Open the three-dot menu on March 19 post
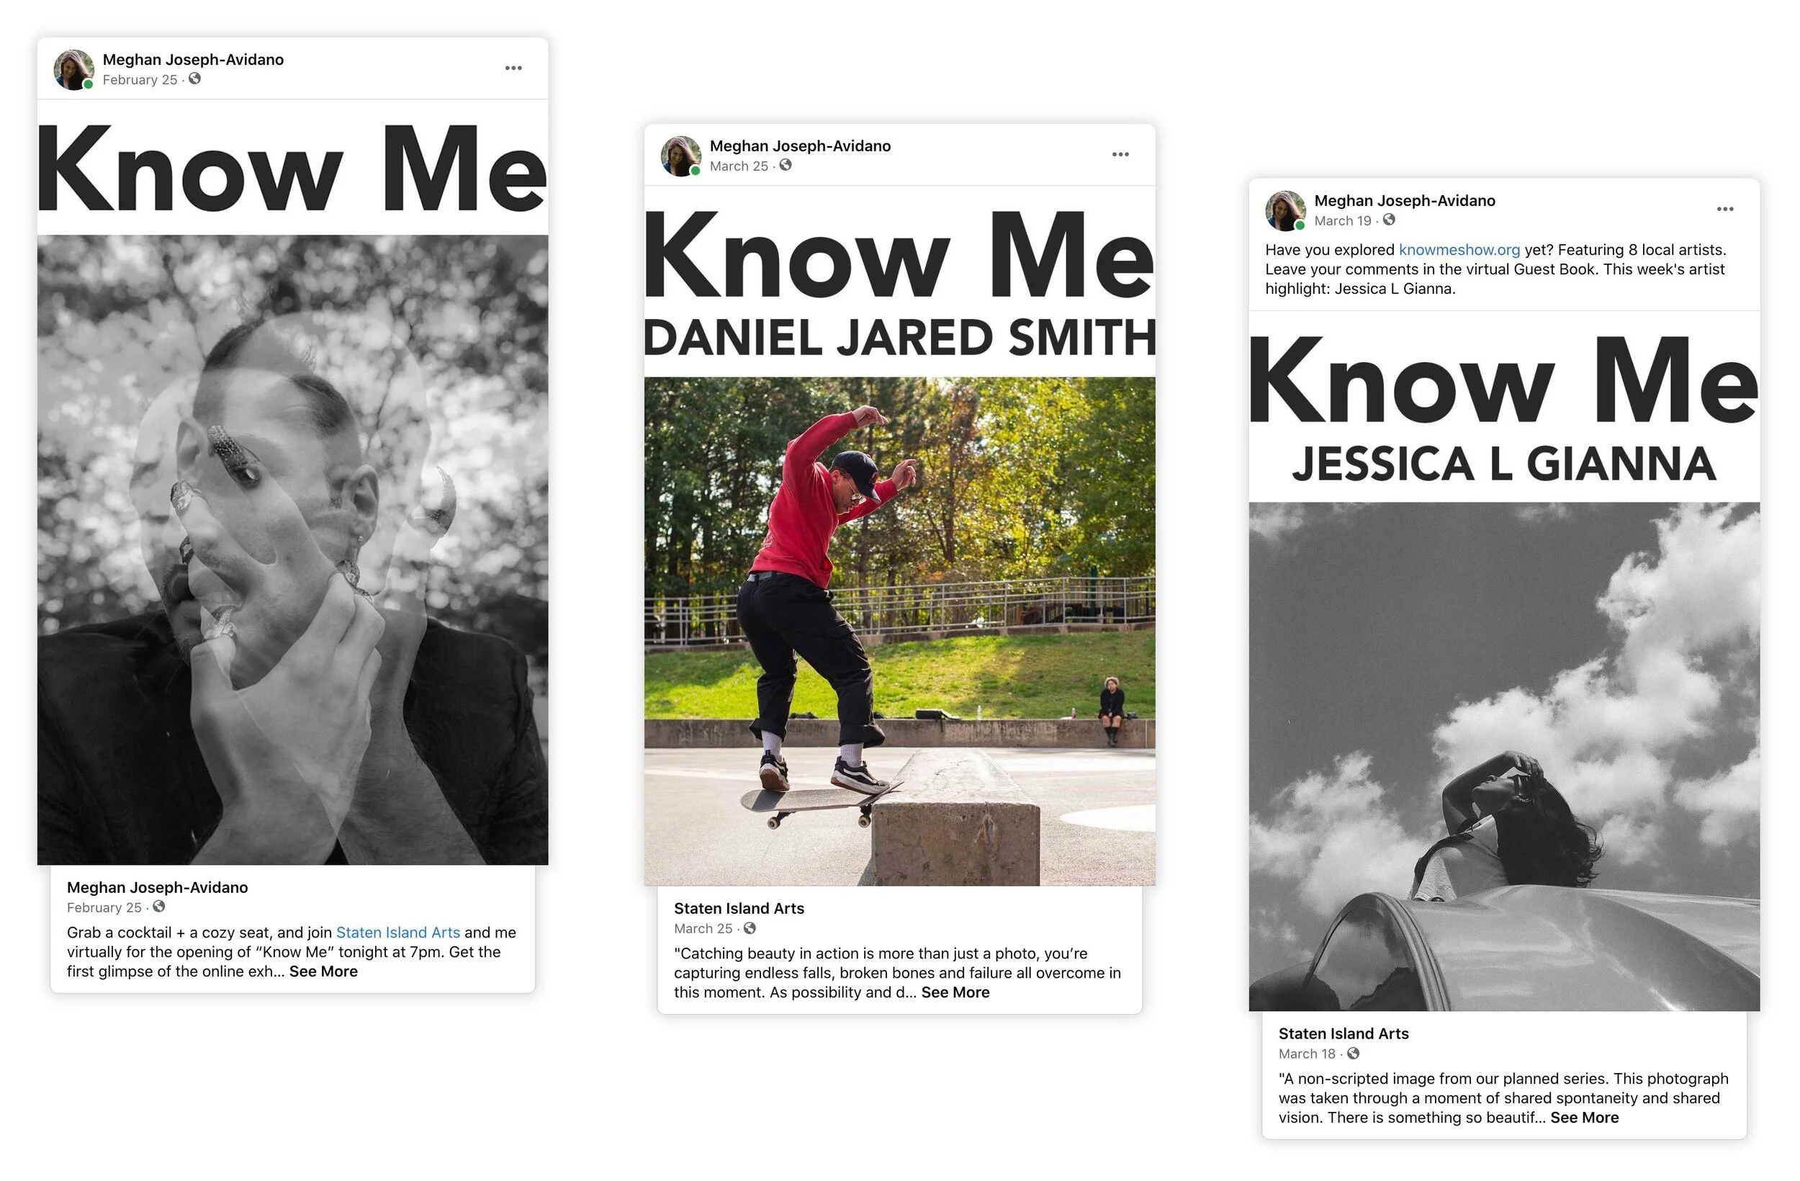The image size is (1800, 1181). pyautogui.click(x=1725, y=209)
